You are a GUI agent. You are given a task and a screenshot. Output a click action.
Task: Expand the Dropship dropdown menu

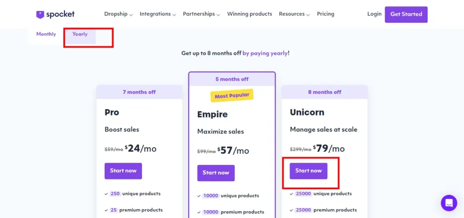click(118, 14)
